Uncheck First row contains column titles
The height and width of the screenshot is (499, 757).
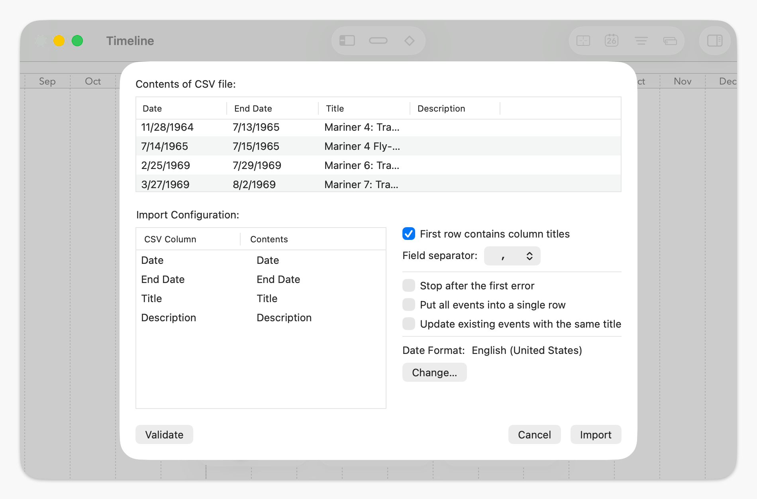408,234
